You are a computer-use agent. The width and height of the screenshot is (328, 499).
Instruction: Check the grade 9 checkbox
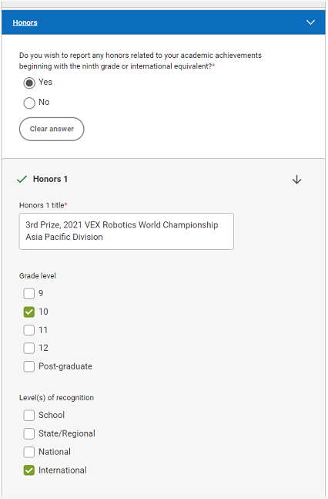click(29, 293)
